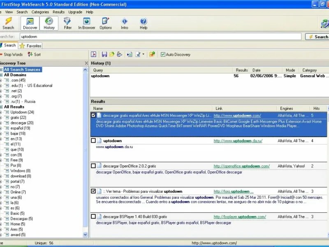This screenshot has height=247, width=329.
Task: Select Windows (8) tree item
Action: pyautogui.click(x=20, y=171)
